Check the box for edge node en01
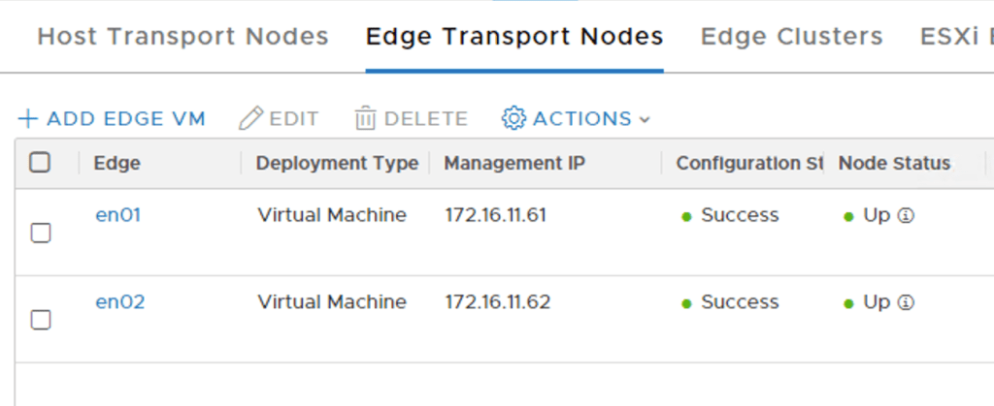This screenshot has width=994, height=406. coord(41,233)
